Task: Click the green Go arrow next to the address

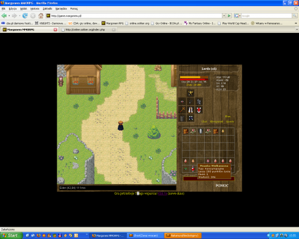Action: click(229, 16)
